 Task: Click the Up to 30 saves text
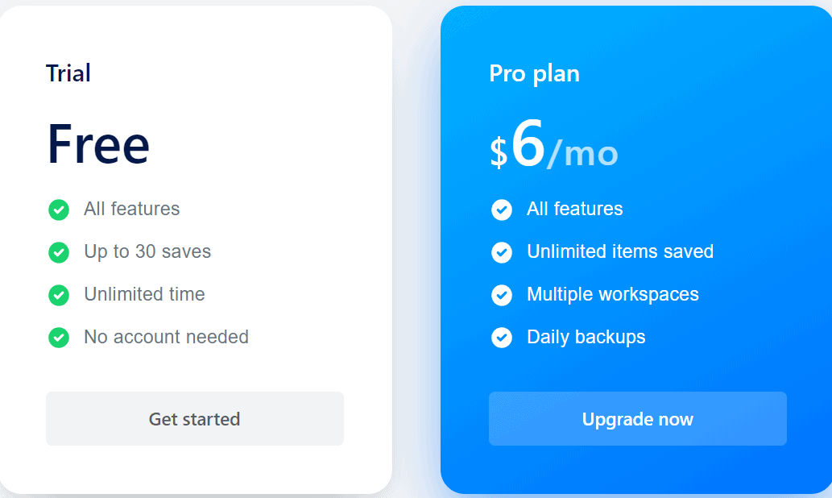147,252
